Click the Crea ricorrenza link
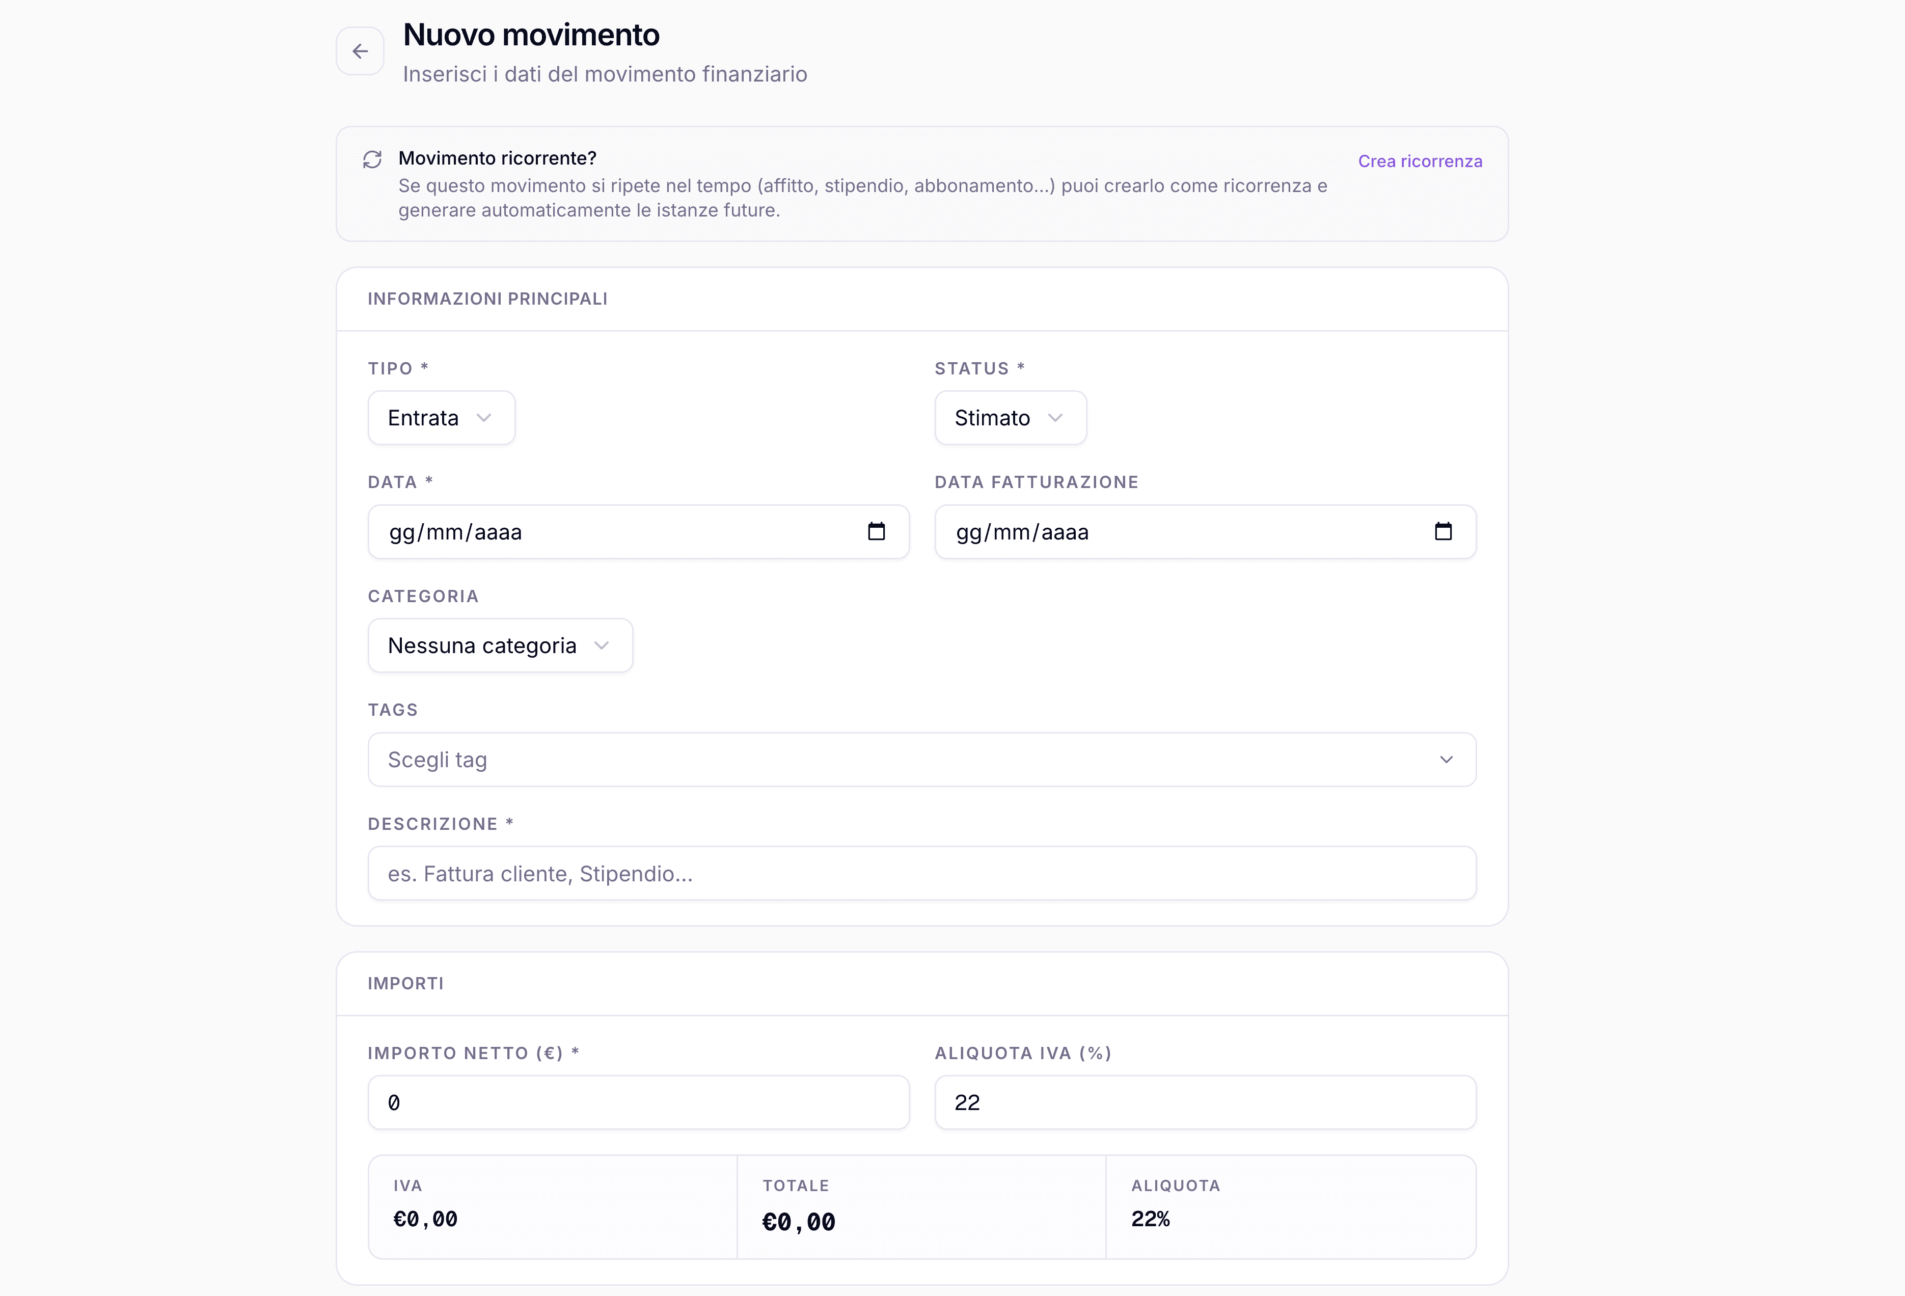 tap(1420, 161)
